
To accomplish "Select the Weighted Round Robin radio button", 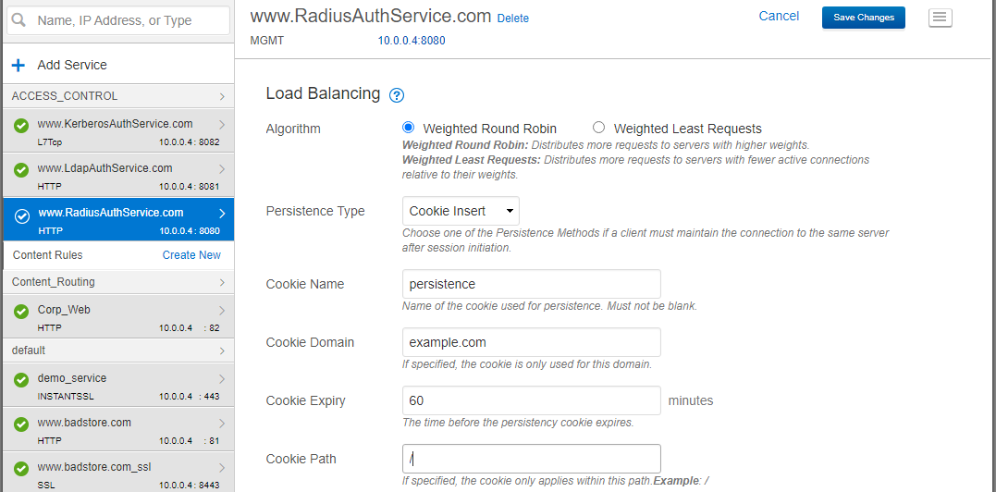I will (x=409, y=128).
